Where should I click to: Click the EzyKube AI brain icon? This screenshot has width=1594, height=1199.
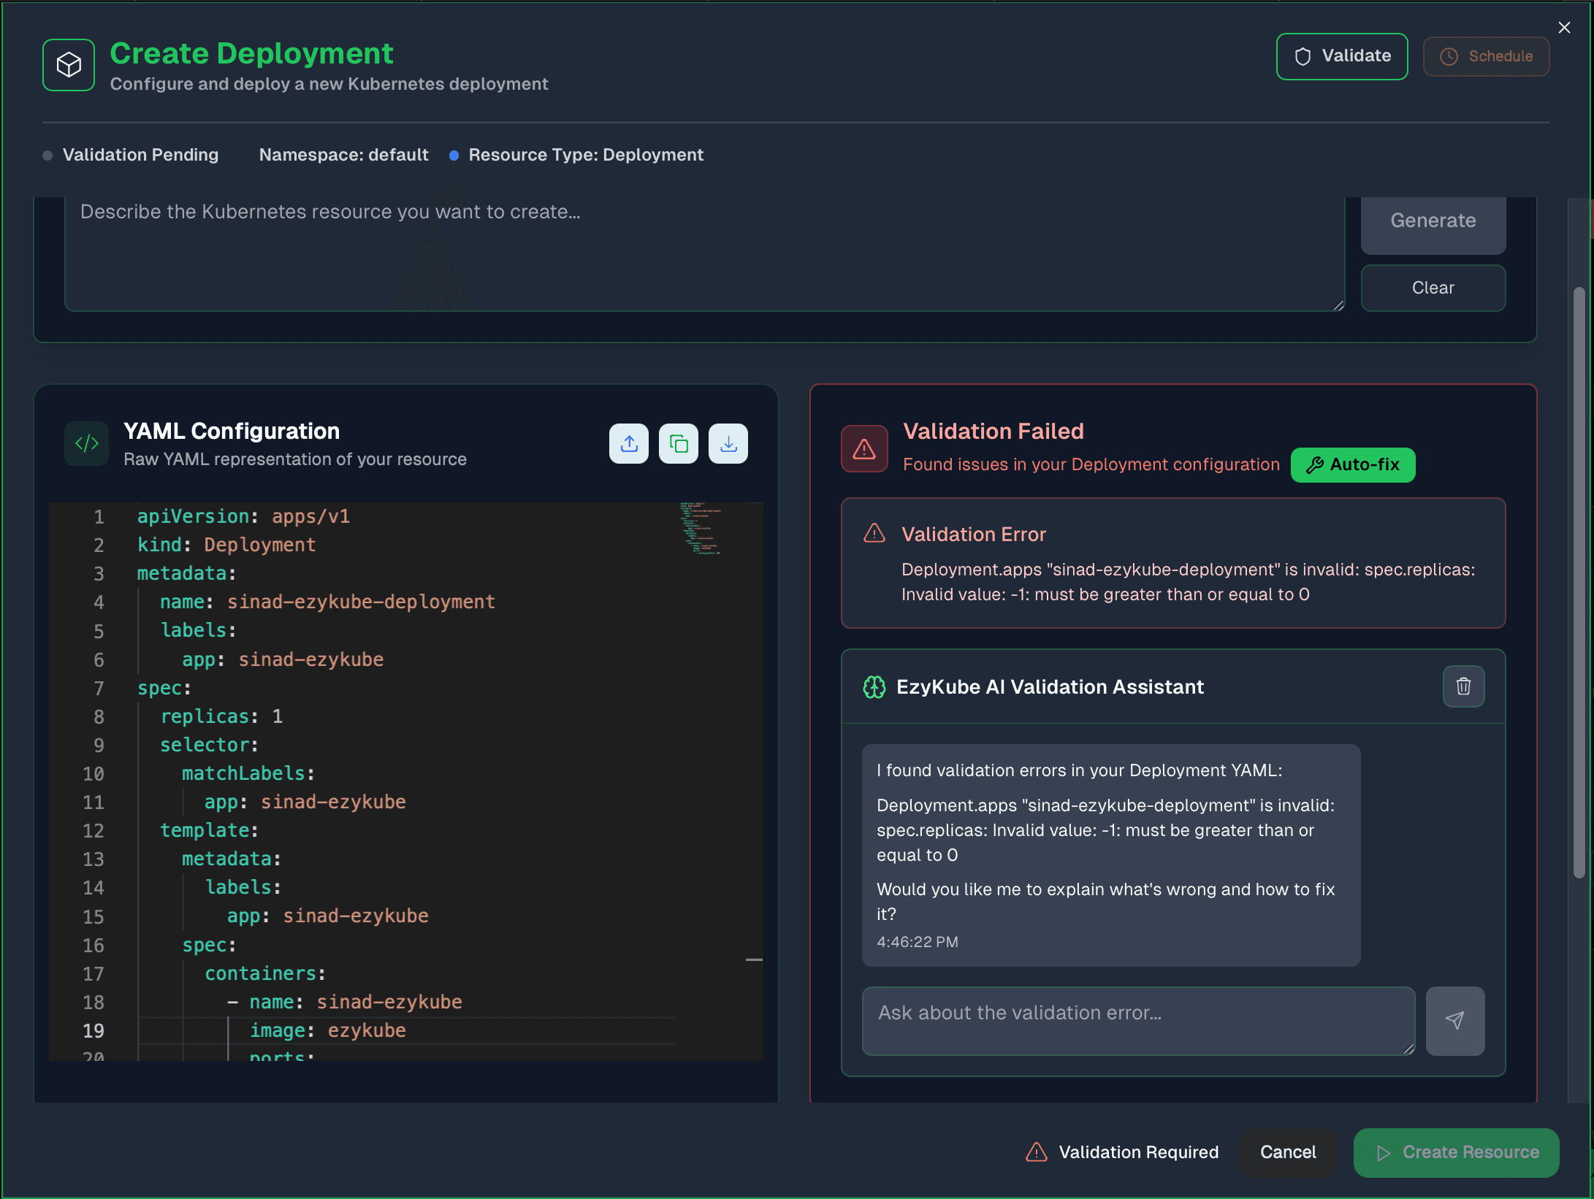click(874, 687)
